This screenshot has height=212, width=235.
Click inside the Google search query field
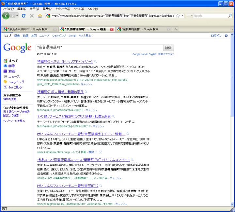tap(98, 48)
